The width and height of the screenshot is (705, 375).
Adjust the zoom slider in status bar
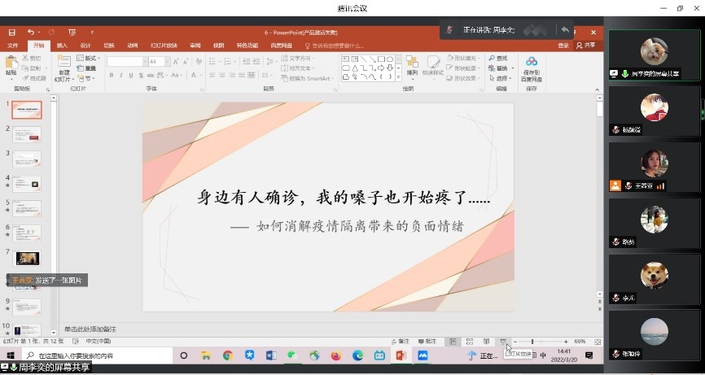coord(532,342)
